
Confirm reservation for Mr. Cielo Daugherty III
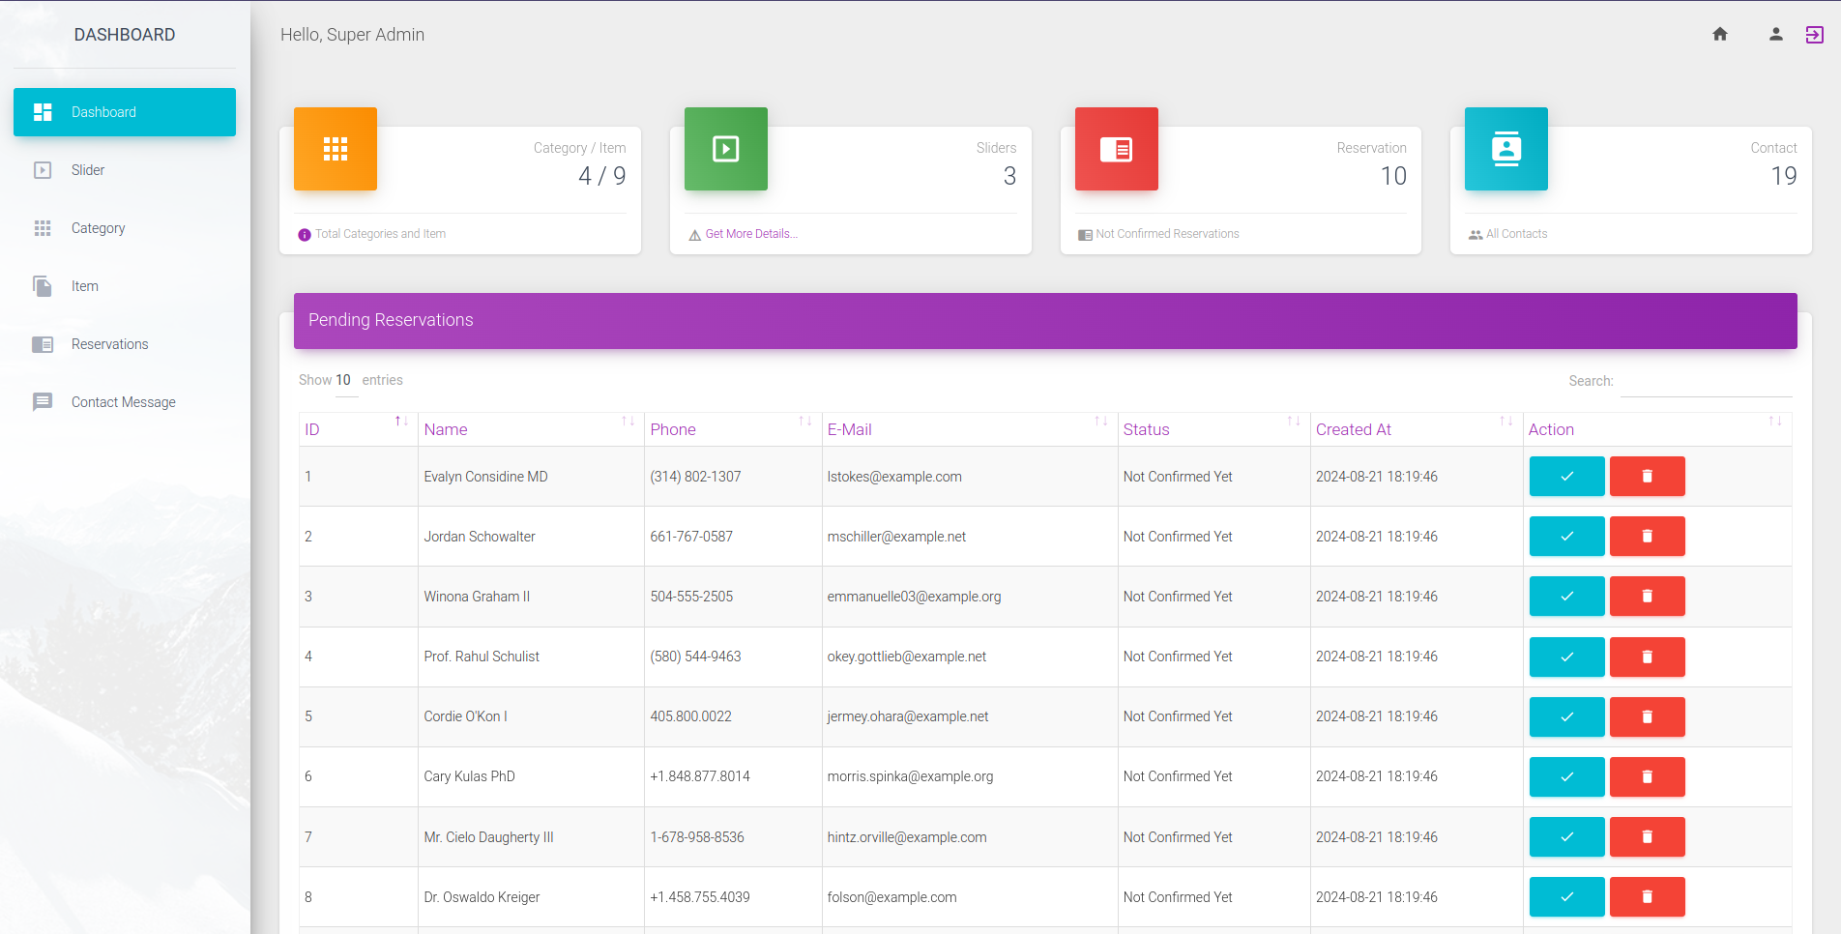pyautogui.click(x=1567, y=837)
